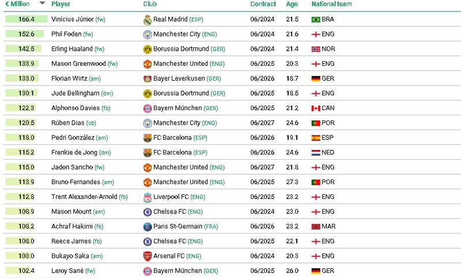Click the Club column header
Image resolution: width=461 pixels, height=278 pixels.
[150, 4]
